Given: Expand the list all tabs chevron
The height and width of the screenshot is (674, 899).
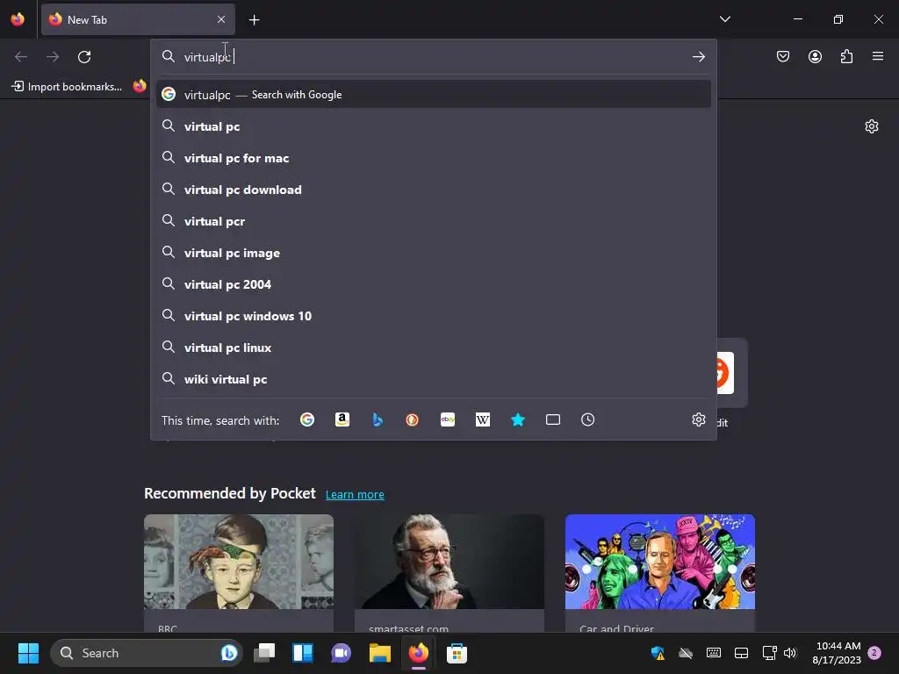Looking at the screenshot, I should (724, 19).
